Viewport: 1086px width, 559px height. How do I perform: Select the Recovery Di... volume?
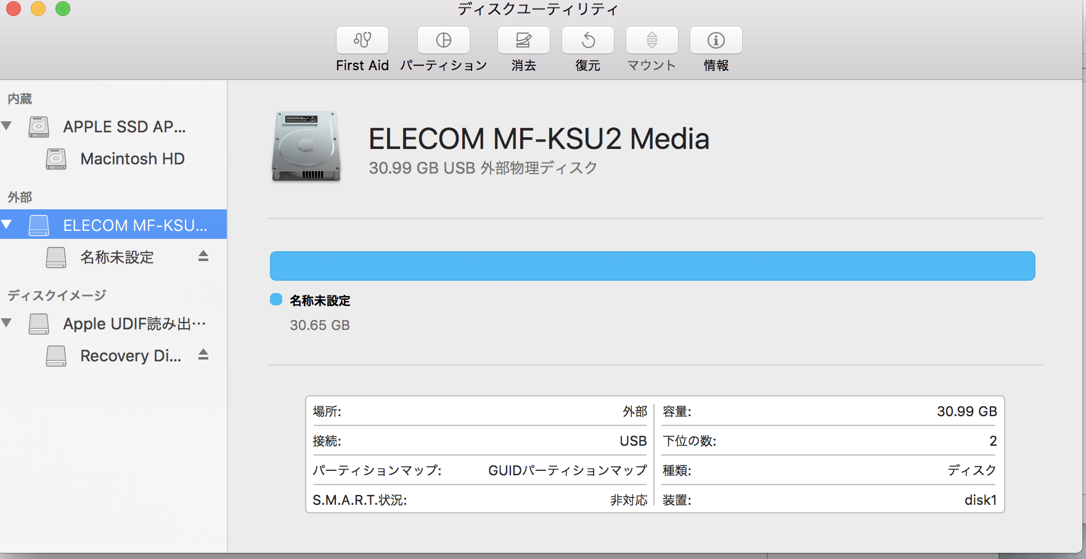131,356
